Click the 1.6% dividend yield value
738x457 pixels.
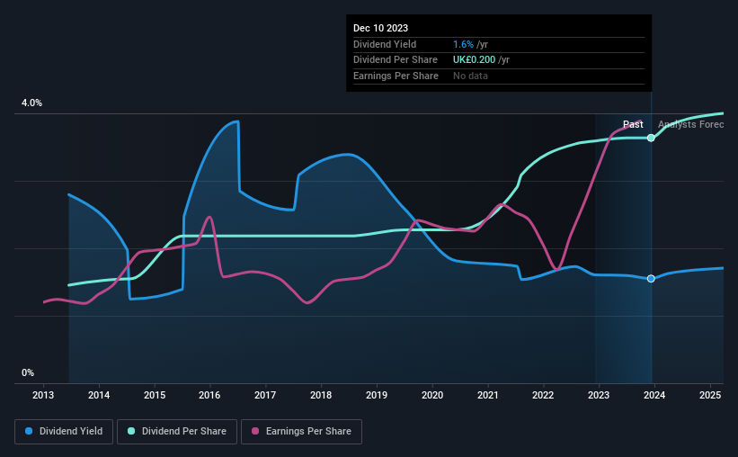coord(463,44)
